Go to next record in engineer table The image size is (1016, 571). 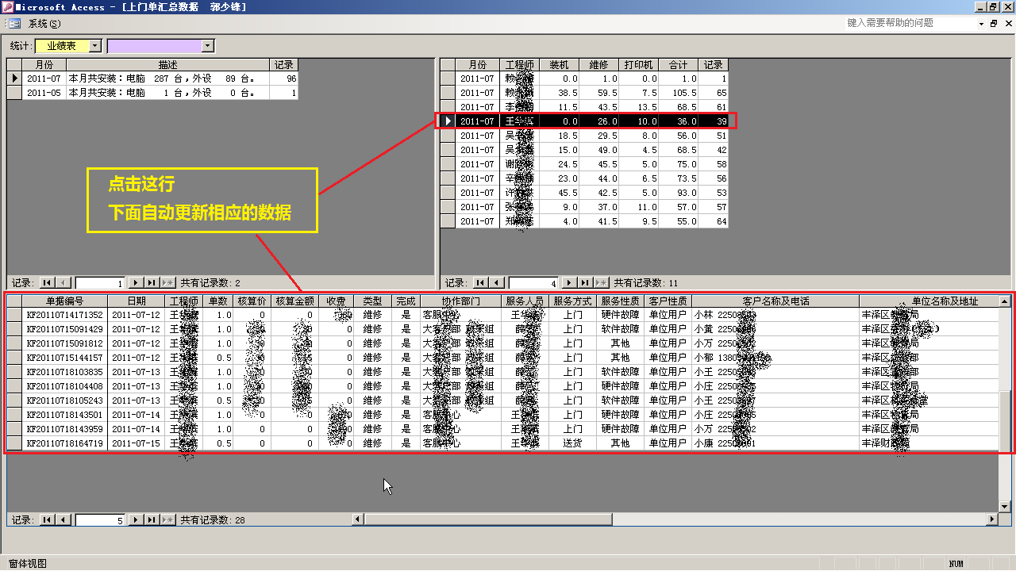568,283
